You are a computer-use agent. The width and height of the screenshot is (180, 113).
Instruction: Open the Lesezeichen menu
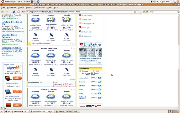(x=40, y=7)
